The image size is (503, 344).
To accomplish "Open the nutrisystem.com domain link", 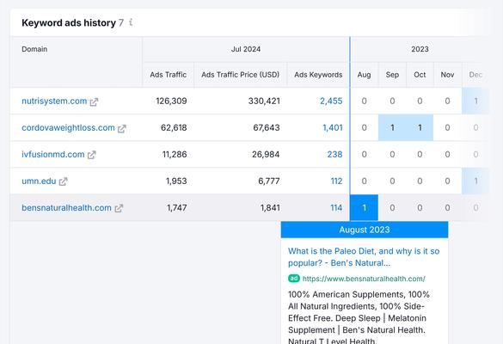I will [x=54, y=101].
